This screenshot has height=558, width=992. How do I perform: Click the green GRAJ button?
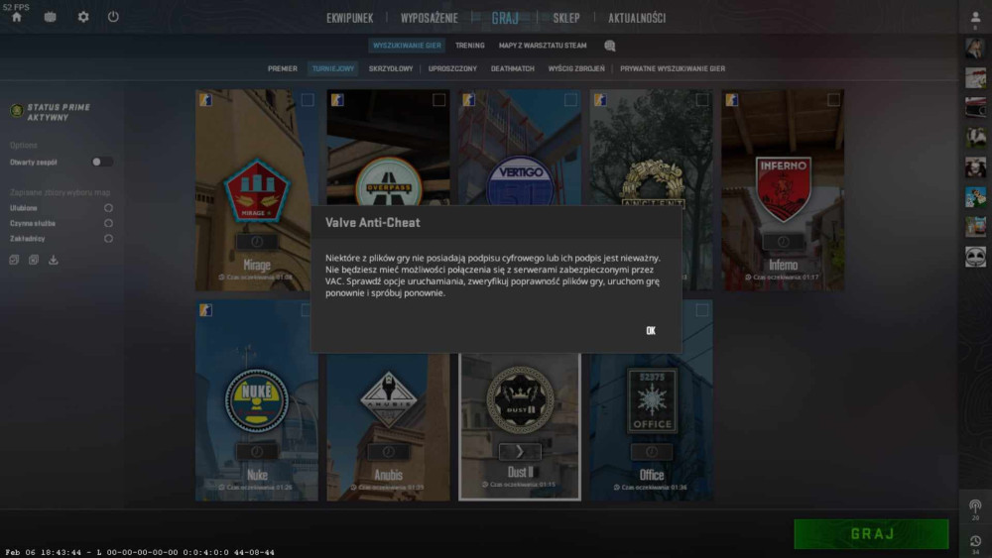point(871,534)
